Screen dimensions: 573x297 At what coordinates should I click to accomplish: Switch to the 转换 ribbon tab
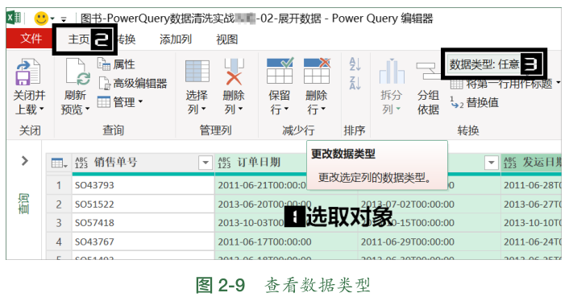coord(126,39)
